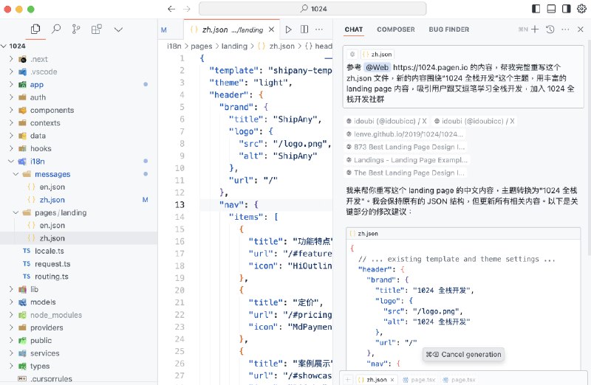The height and width of the screenshot is (385, 591).
Task: Collapse the i18n folder
Action: 11,161
